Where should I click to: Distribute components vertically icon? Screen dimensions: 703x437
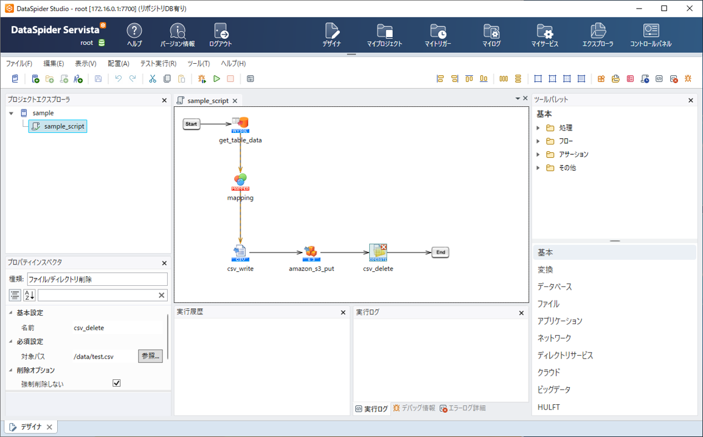(518, 79)
